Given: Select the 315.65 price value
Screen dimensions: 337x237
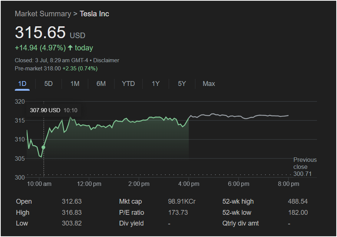Looking at the screenshot, I should click(40, 33).
